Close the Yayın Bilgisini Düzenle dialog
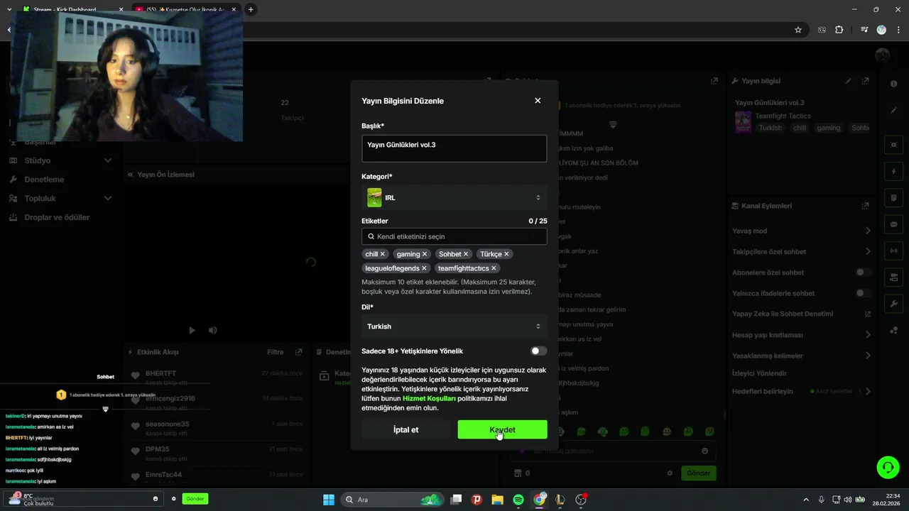909x511 pixels. pyautogui.click(x=538, y=101)
